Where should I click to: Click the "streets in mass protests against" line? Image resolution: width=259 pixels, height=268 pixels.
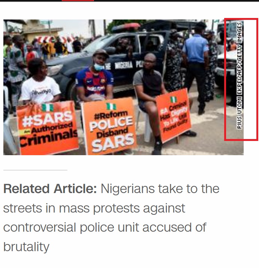pos(94,208)
